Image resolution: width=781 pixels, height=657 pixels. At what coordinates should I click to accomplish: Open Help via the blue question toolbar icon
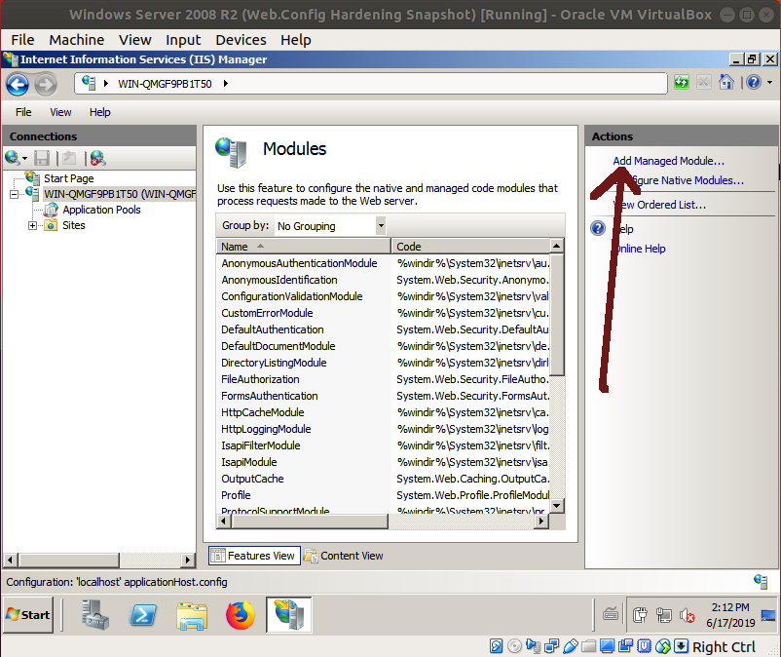(754, 82)
